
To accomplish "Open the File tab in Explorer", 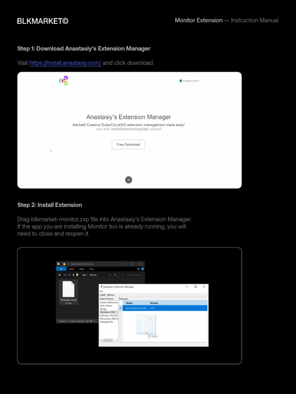I will (61, 269).
